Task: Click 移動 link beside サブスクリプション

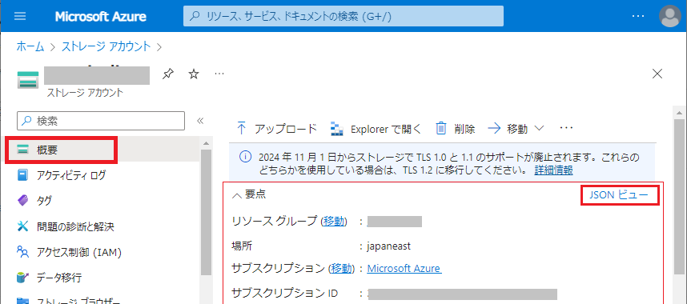Action: (x=342, y=268)
